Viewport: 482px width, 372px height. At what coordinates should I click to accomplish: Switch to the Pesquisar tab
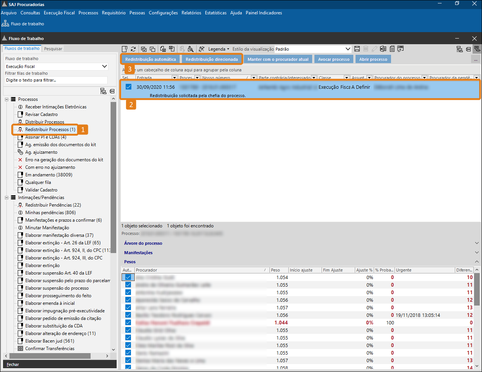pos(53,49)
